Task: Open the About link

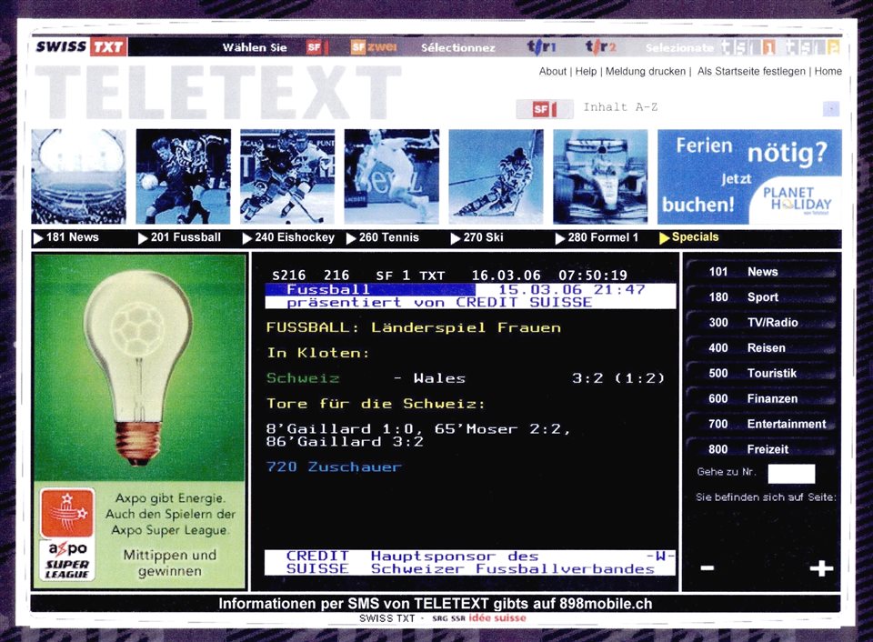Action: [552, 71]
